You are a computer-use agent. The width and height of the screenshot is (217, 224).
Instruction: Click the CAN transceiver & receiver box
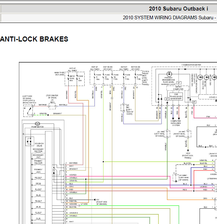click(176, 97)
